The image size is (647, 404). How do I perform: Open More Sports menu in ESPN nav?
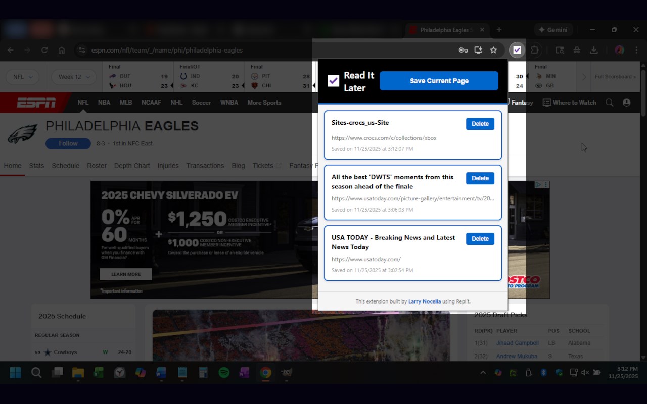tap(264, 103)
